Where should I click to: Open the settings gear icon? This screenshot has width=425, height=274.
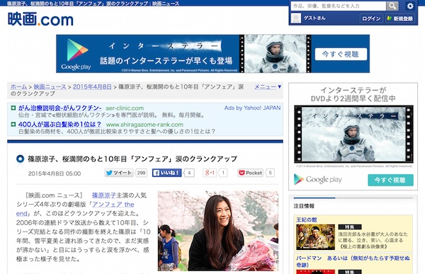410,6
